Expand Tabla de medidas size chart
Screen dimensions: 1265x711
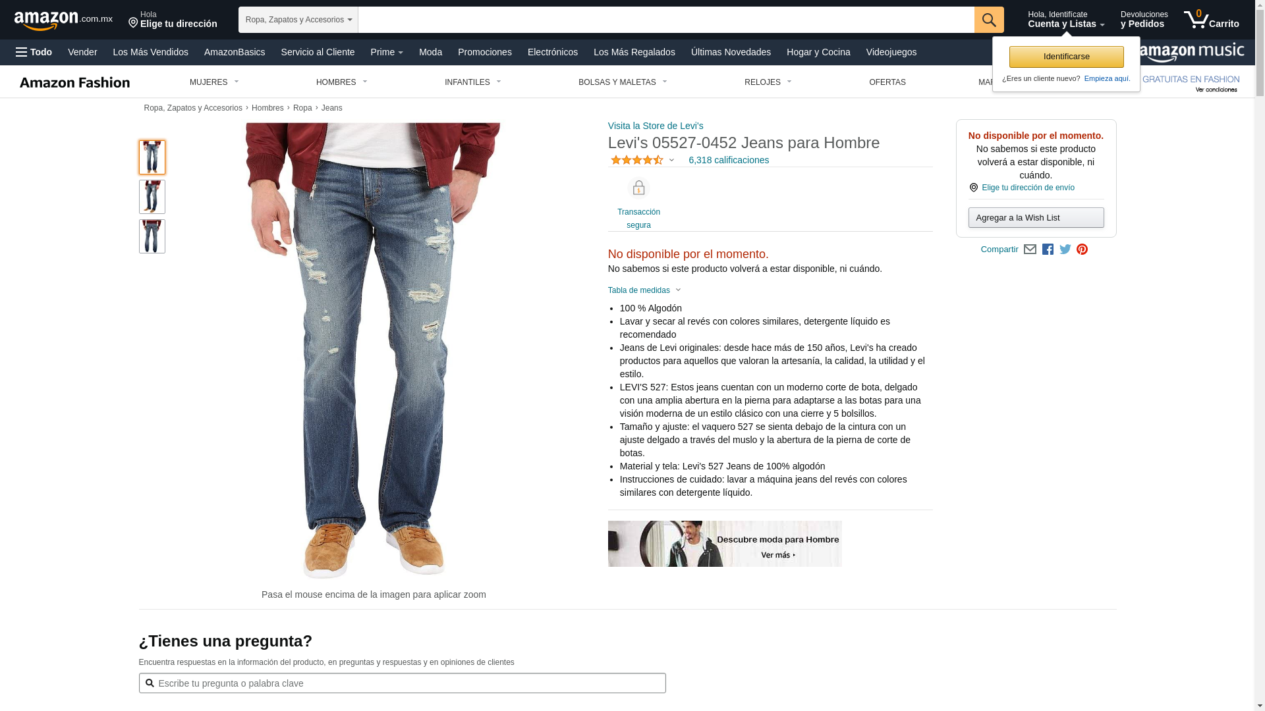644,290
